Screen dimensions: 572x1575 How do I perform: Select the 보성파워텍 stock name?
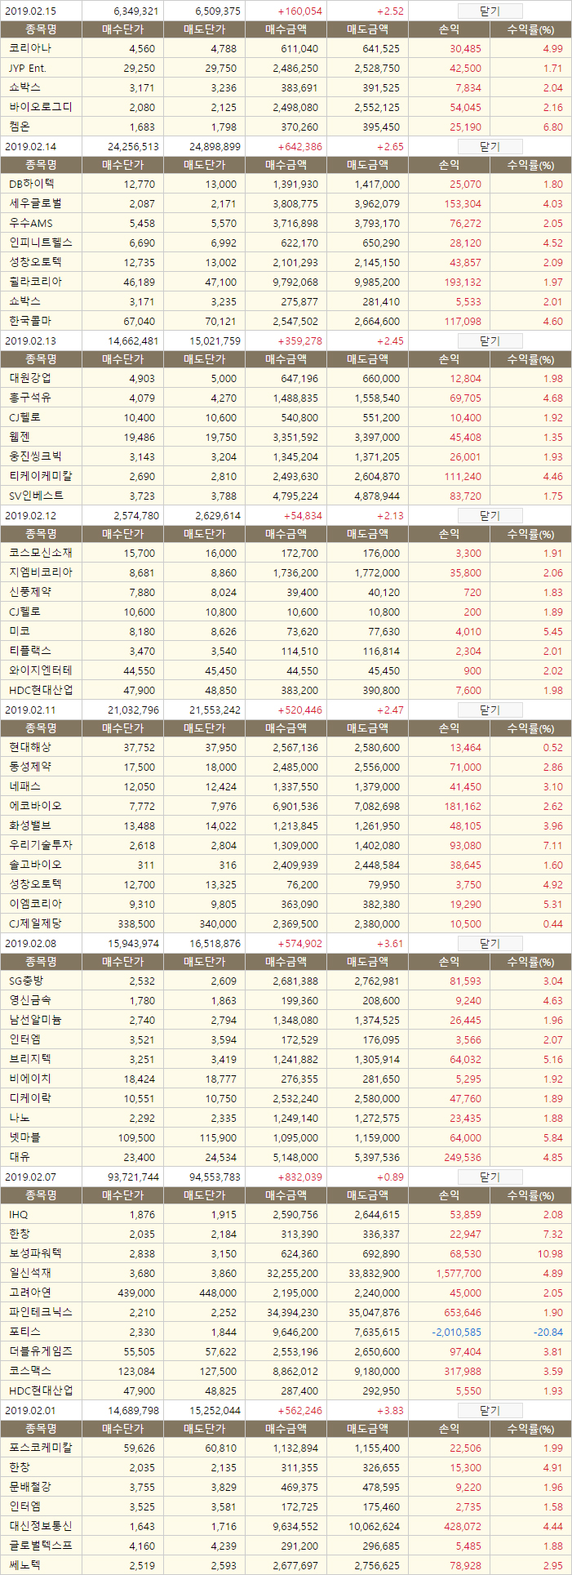coord(35,1253)
